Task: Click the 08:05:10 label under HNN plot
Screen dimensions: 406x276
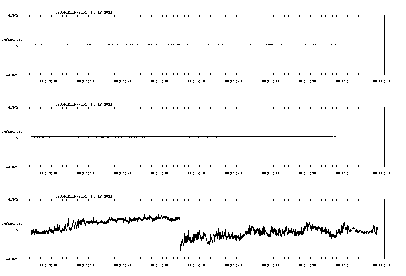Action: [196, 173]
